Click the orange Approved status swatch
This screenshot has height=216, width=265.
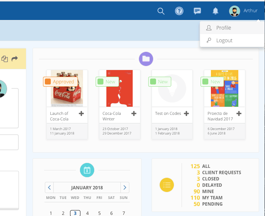(48, 82)
